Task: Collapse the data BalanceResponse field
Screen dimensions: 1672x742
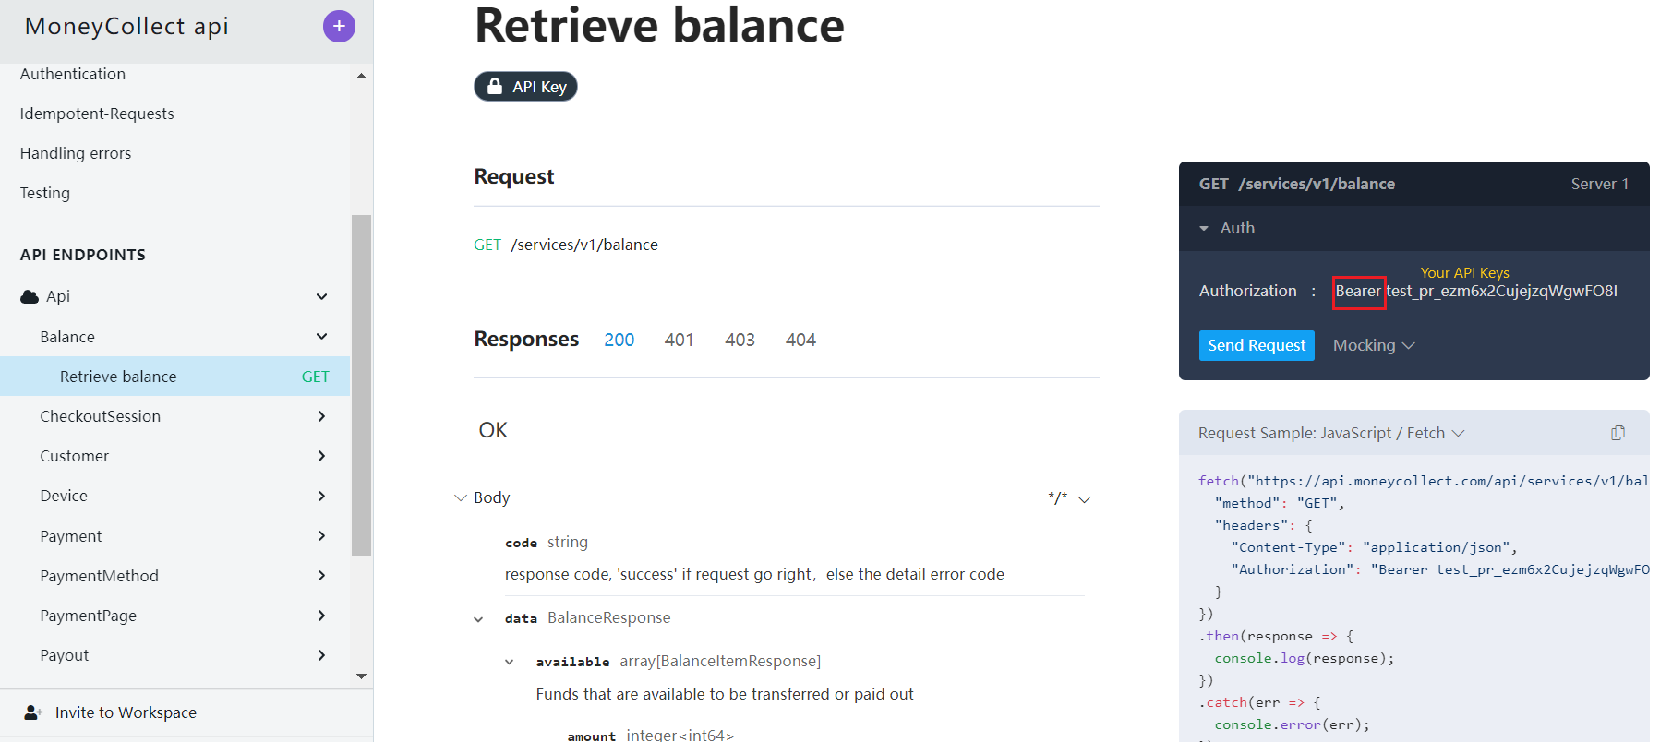Action: pos(478,619)
